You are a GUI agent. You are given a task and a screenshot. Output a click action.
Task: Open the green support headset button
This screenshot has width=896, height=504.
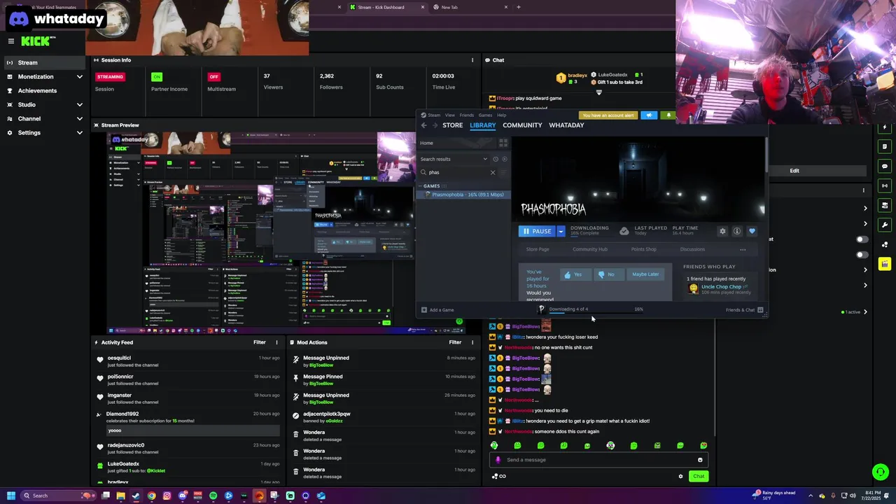[880, 472]
